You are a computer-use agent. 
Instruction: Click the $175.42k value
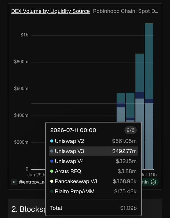(125, 191)
